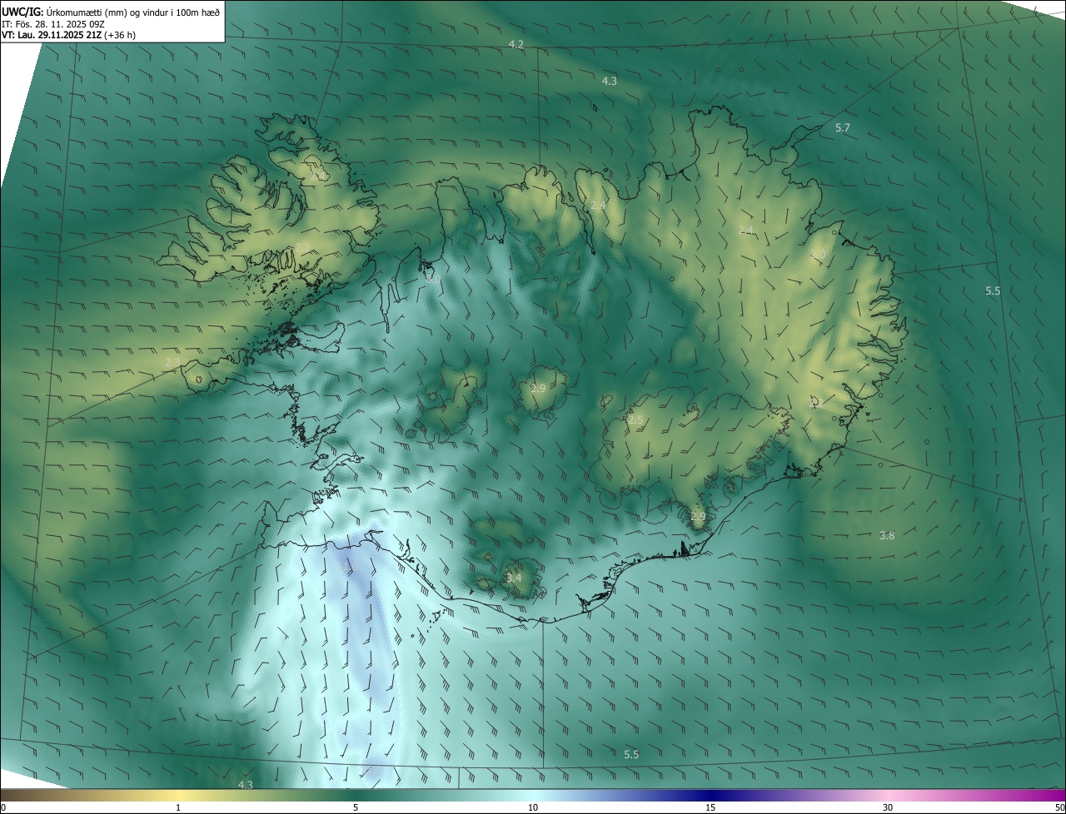This screenshot has width=1066, height=814.
Task: Click the color scale tick label '30'
Action: click(888, 808)
